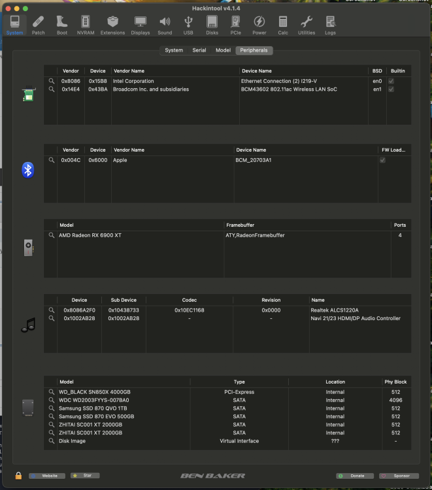Screen dimensions: 432x490
Task: Open the Patch toolbar section
Action: [x=38, y=25]
